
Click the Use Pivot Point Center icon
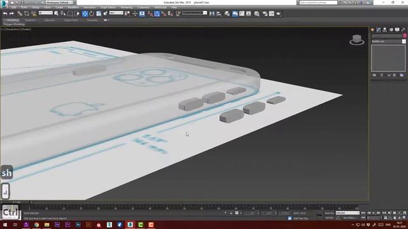tap(127, 13)
